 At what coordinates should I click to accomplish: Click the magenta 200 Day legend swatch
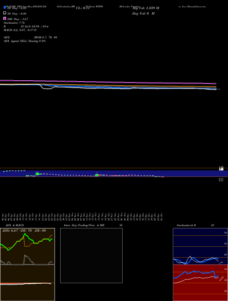[5, 18]
